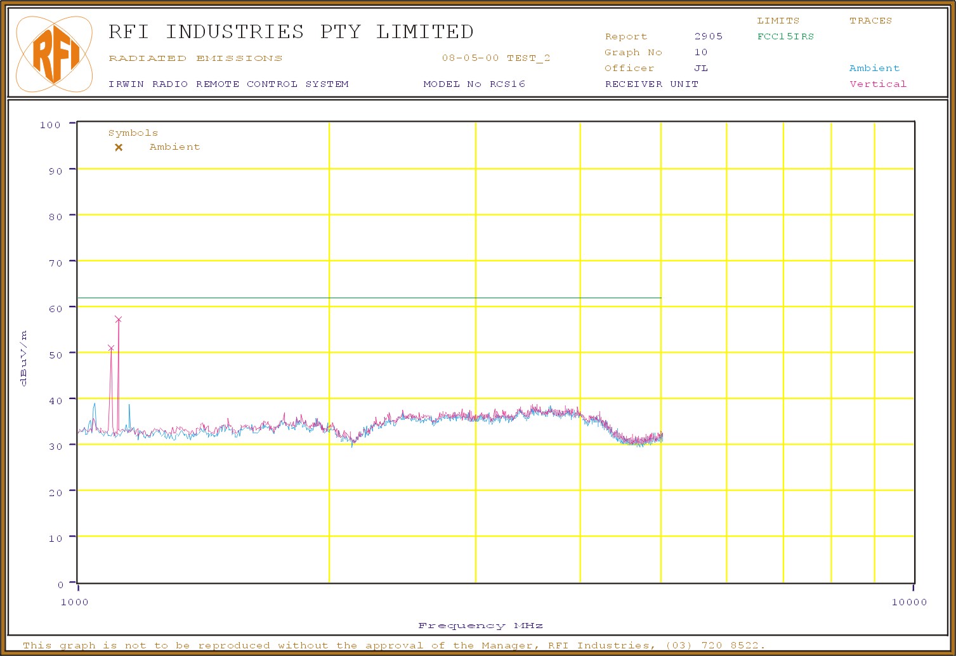956x656 pixels.
Task: Select the green FCC15IRS limit label
Action: pos(785,37)
